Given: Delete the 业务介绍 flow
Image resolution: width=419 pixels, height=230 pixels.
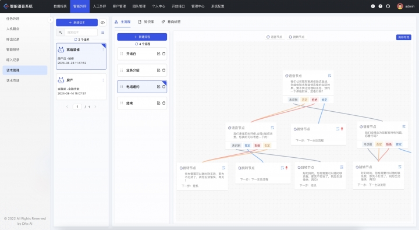Looking at the screenshot, I should (164, 70).
